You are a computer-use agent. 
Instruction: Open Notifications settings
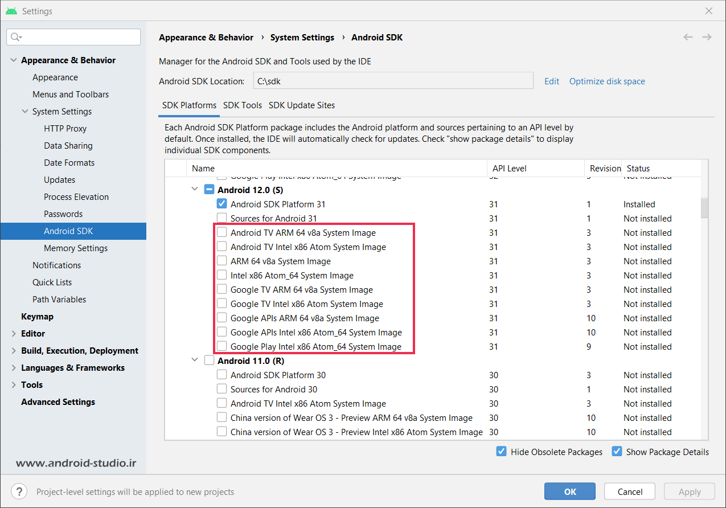click(x=57, y=265)
